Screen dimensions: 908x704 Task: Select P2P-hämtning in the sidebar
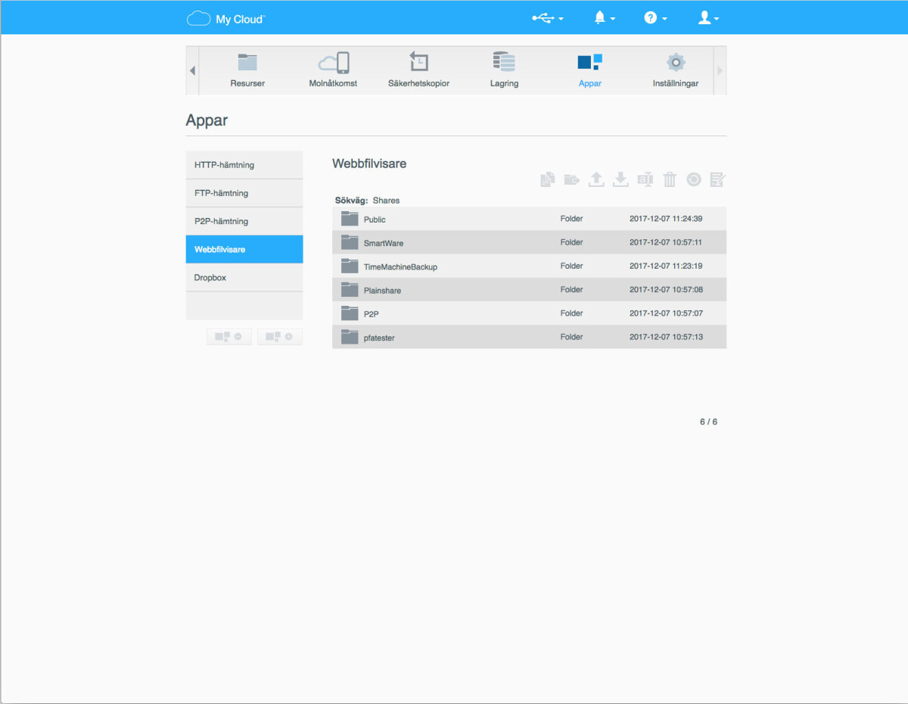(244, 221)
